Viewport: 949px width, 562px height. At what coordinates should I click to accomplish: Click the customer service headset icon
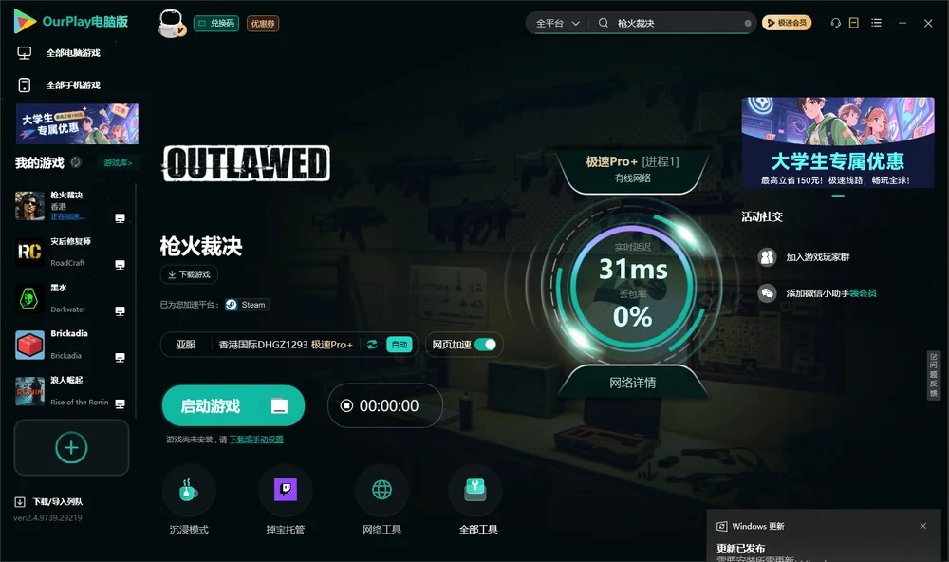836,23
